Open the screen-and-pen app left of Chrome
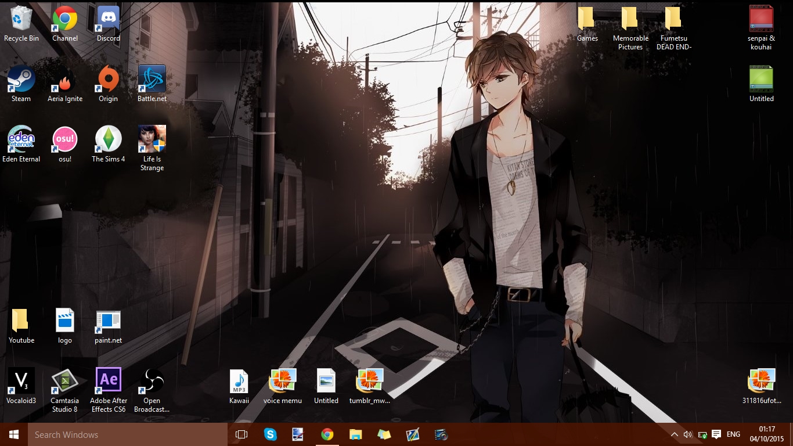Viewport: 793px width, 446px height. point(298,434)
